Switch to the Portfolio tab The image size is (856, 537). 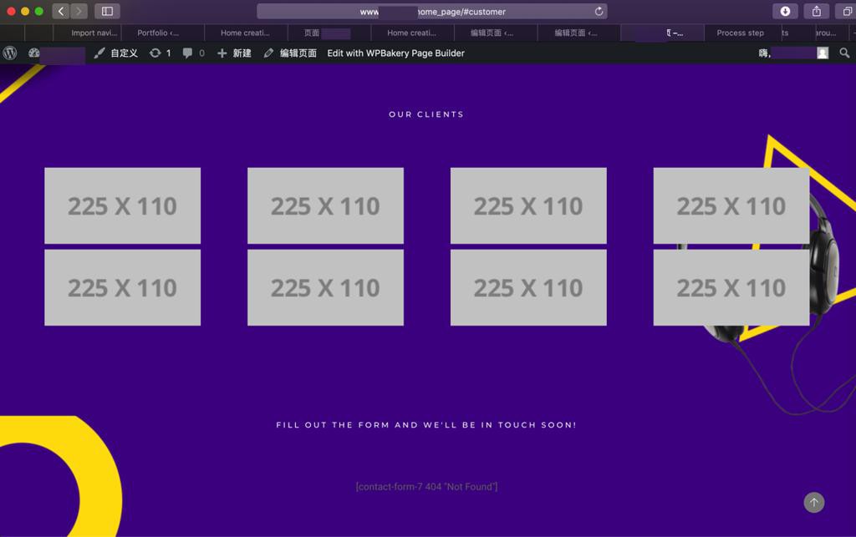163,33
